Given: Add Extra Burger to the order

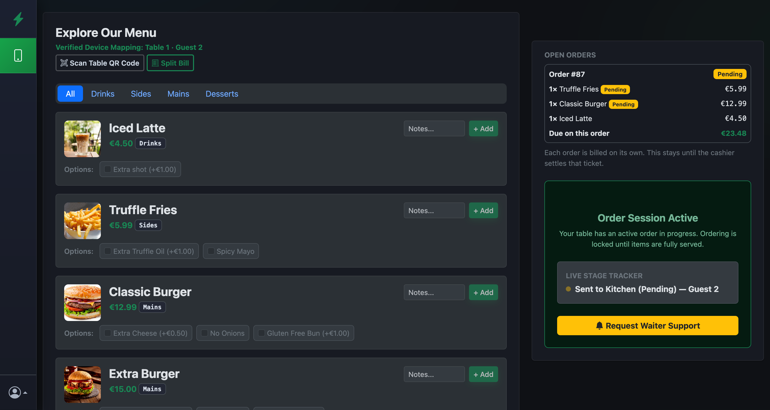Looking at the screenshot, I should click(483, 374).
